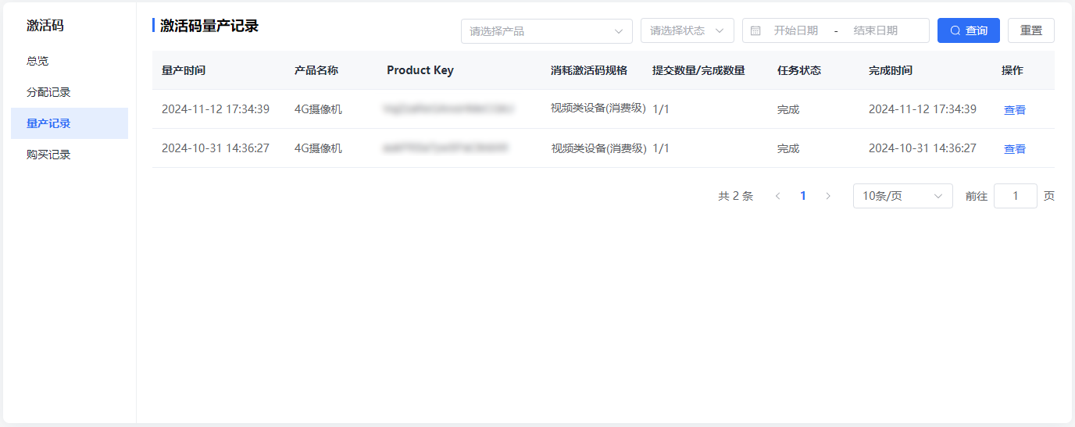
Task: Click the 激活码量产记录 page title
Action: (x=209, y=26)
